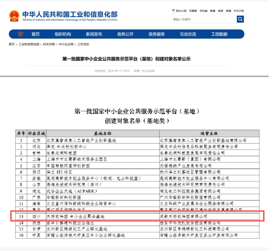Click the national emblem logo
Viewport: 269px width, 251px height.
[14, 16]
